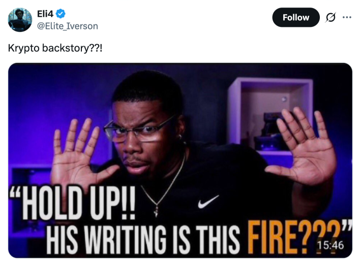Viewport: 361px width, 265px height.
Task: Open Eli4's profile picture avatar
Action: click(x=20, y=20)
